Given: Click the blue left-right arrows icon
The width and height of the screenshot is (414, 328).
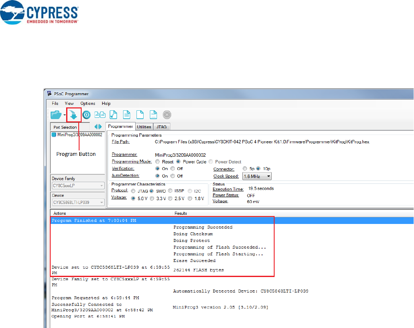Looking at the screenshot, I should tap(98, 127).
